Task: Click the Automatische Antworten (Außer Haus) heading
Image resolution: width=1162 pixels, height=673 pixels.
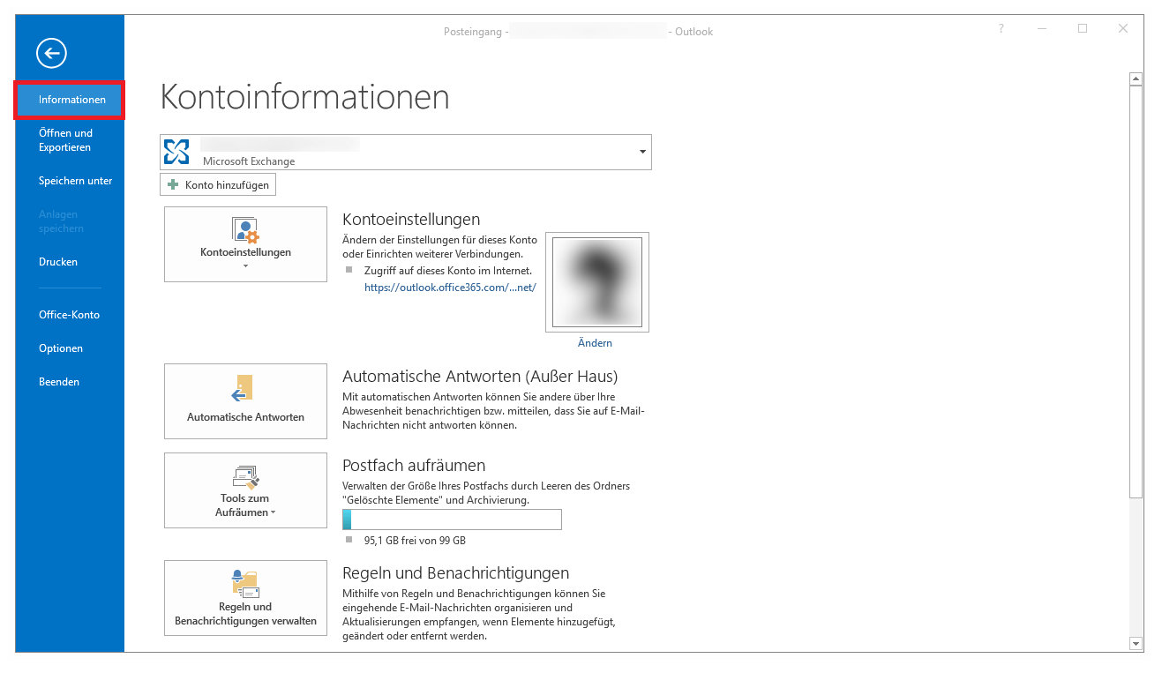Action: [480, 376]
